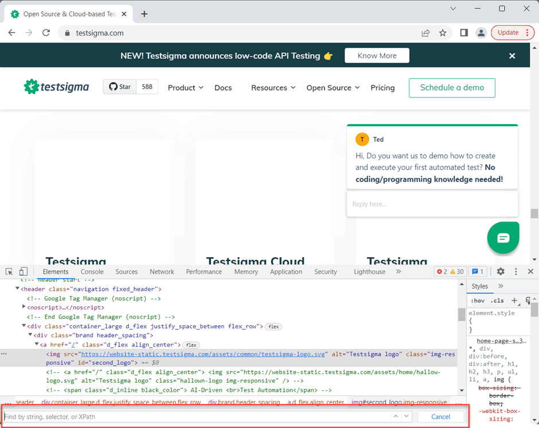Switch to the Console tab
The image size is (539, 428).
pyautogui.click(x=92, y=271)
